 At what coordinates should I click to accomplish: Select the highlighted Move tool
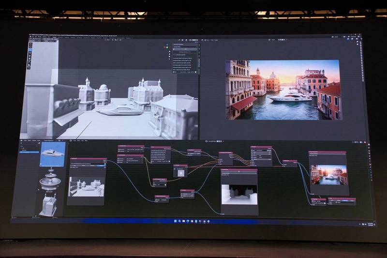point(30,50)
